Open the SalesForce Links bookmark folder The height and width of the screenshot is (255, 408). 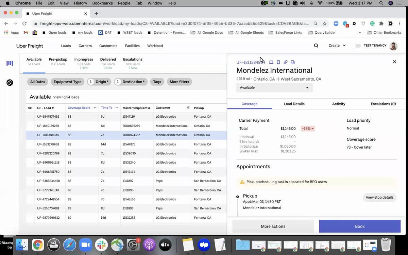point(285,33)
